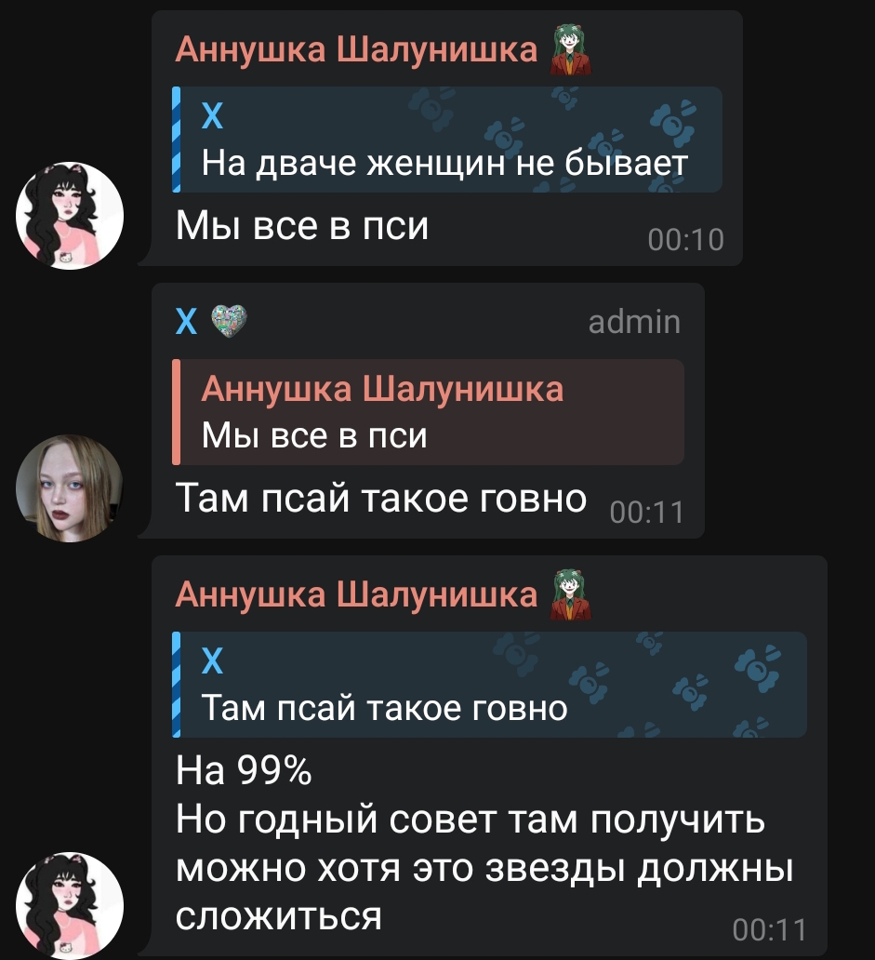Screen dimensions: 875x960
Task: Select message text 'Там псай такое говно'
Action: tap(380, 499)
